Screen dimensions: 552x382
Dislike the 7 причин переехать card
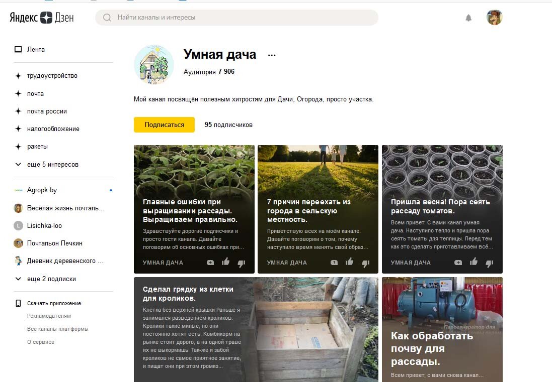coord(365,263)
